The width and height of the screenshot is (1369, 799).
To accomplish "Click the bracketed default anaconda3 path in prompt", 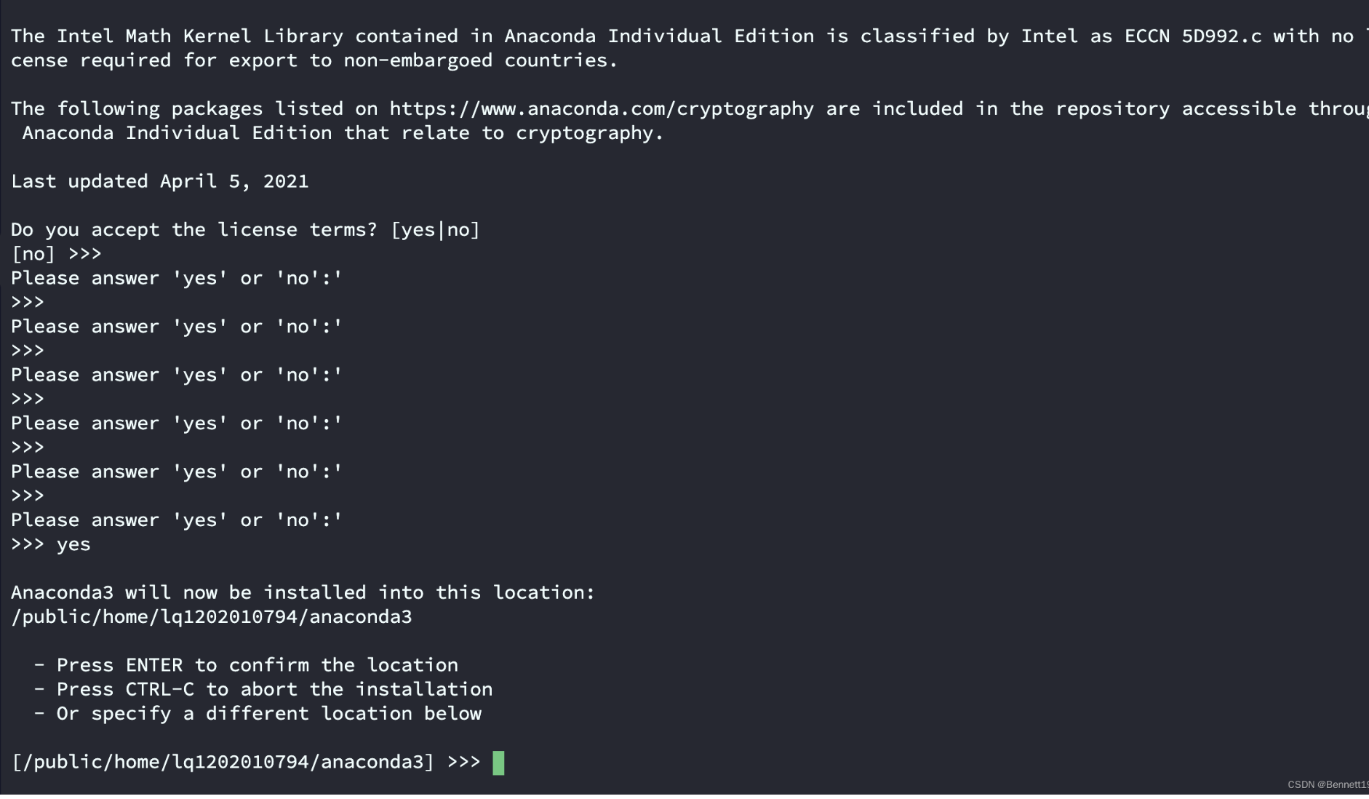I will tap(223, 762).
